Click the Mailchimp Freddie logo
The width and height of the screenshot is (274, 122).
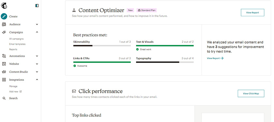pos(4,6)
